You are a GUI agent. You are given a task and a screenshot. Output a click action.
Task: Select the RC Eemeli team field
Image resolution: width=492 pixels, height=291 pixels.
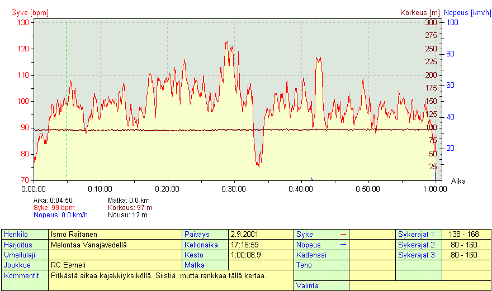[x=116, y=265]
